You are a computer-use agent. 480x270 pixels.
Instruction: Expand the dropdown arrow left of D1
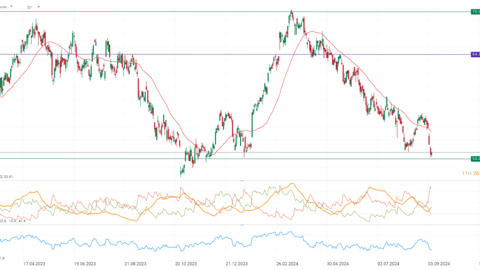[11, 7]
